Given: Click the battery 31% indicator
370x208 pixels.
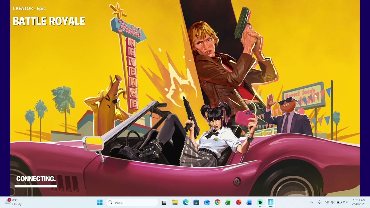Looking at the screenshot, I should 342,203.
